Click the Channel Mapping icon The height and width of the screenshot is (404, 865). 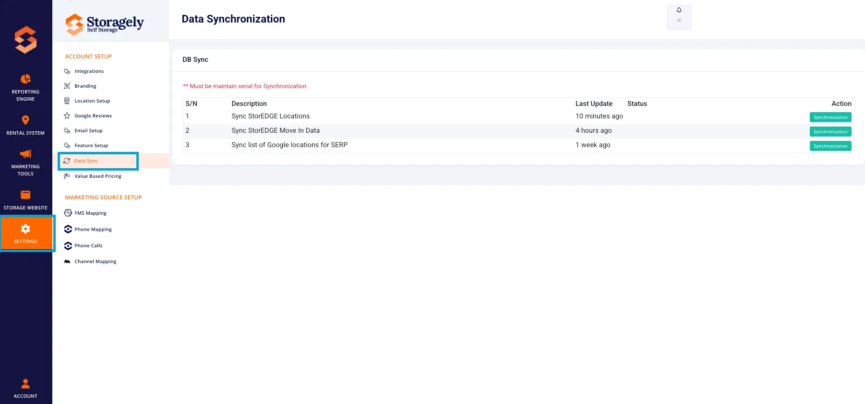67,262
